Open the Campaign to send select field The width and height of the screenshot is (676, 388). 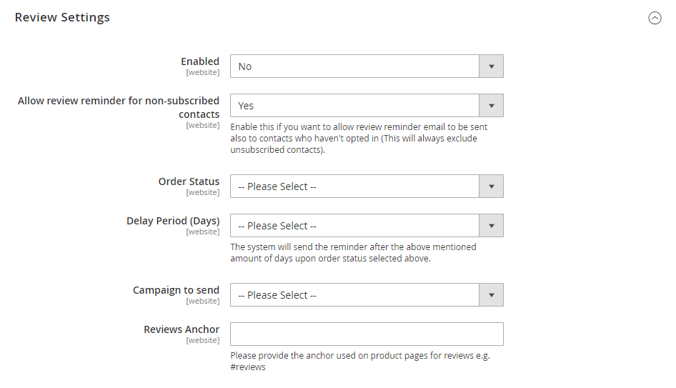(x=367, y=294)
